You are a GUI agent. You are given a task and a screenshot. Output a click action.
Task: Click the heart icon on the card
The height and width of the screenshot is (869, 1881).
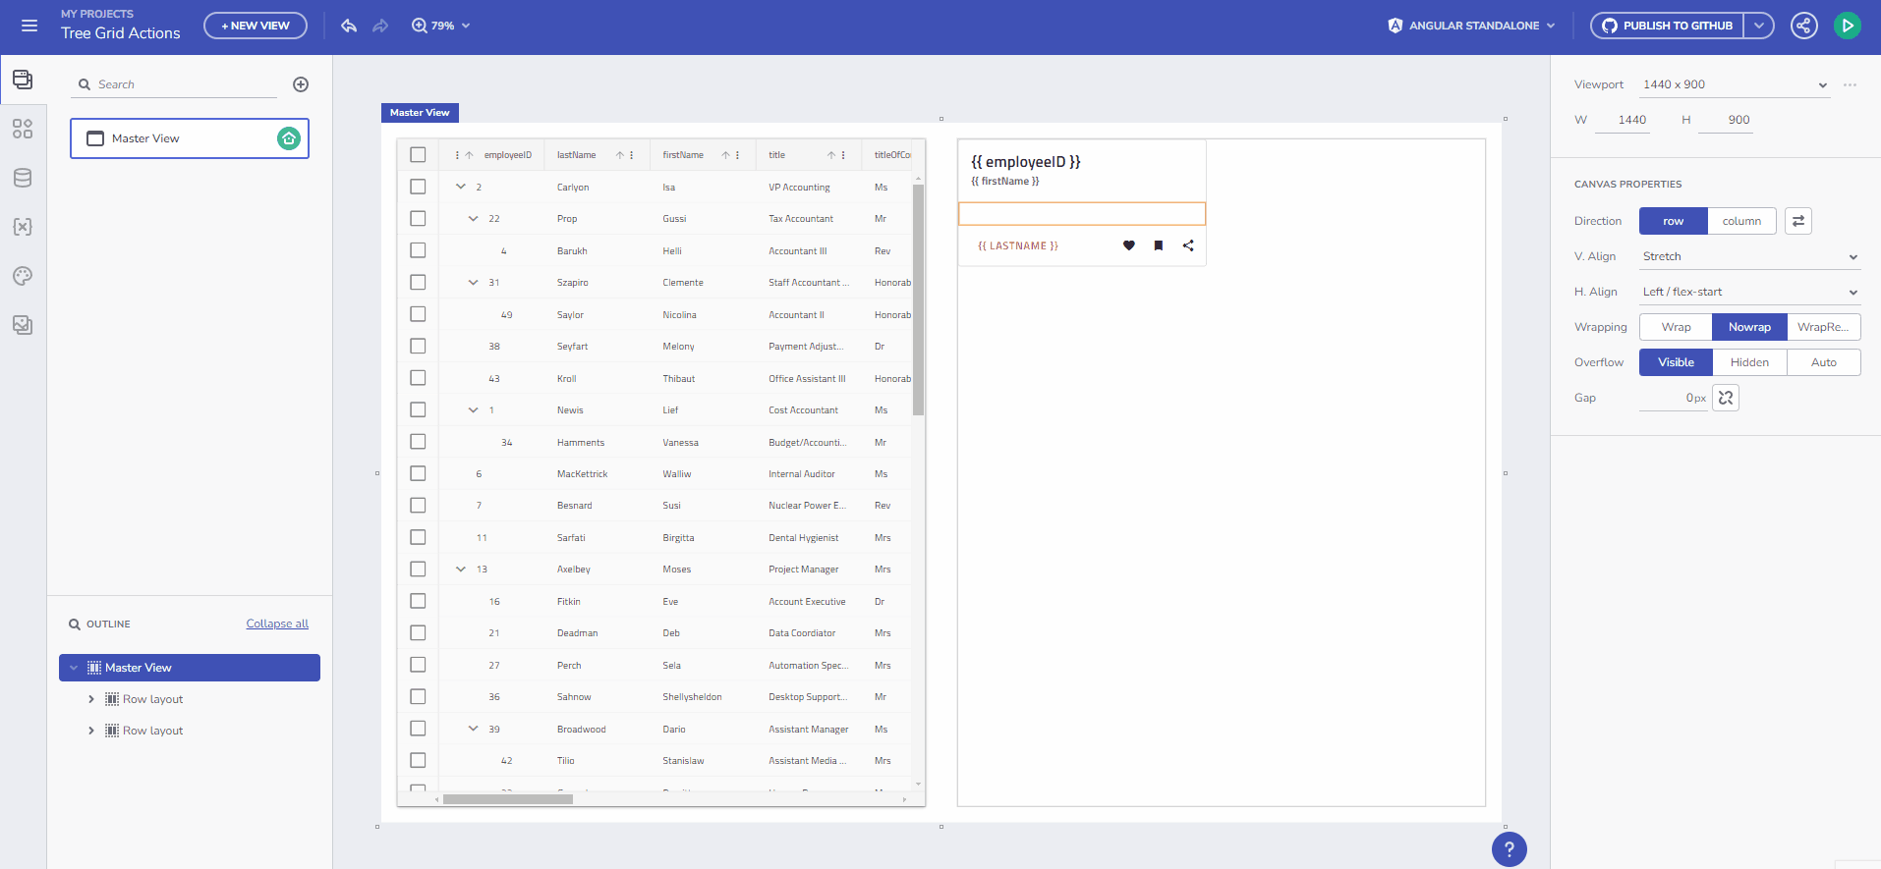[x=1129, y=245]
